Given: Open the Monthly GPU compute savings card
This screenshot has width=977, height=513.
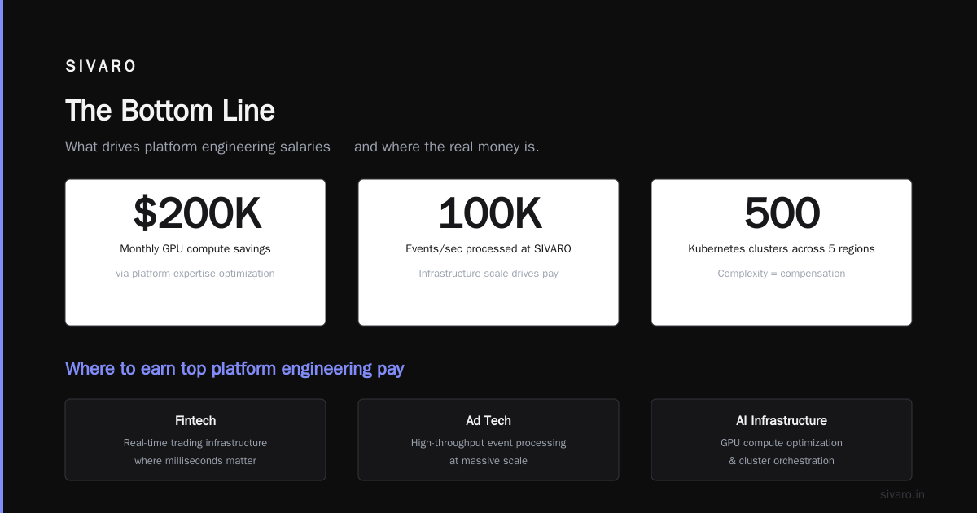Looking at the screenshot, I should click(x=195, y=252).
